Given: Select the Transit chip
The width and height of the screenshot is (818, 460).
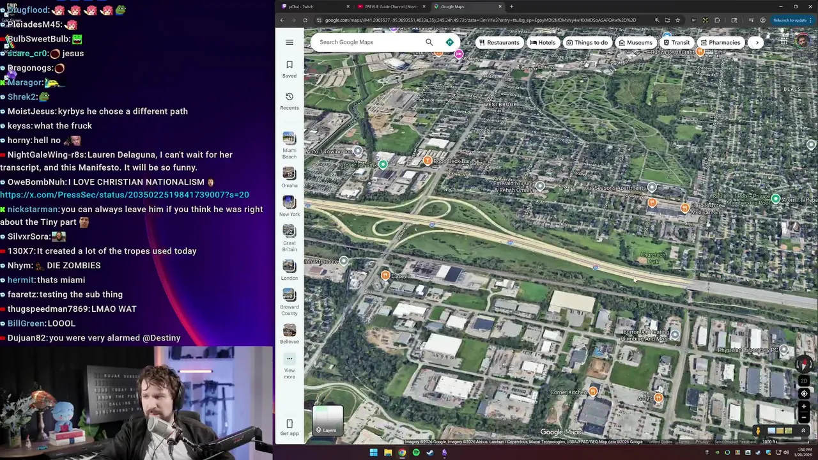Looking at the screenshot, I should (x=676, y=43).
